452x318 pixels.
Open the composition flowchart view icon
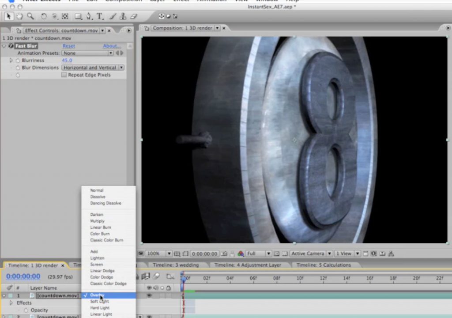(x=391, y=254)
